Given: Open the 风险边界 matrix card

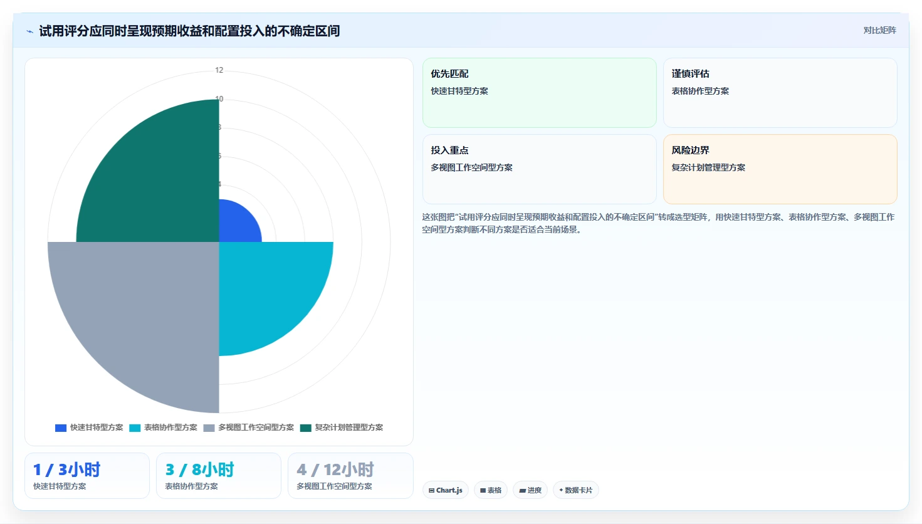Looking at the screenshot, I should pos(780,169).
